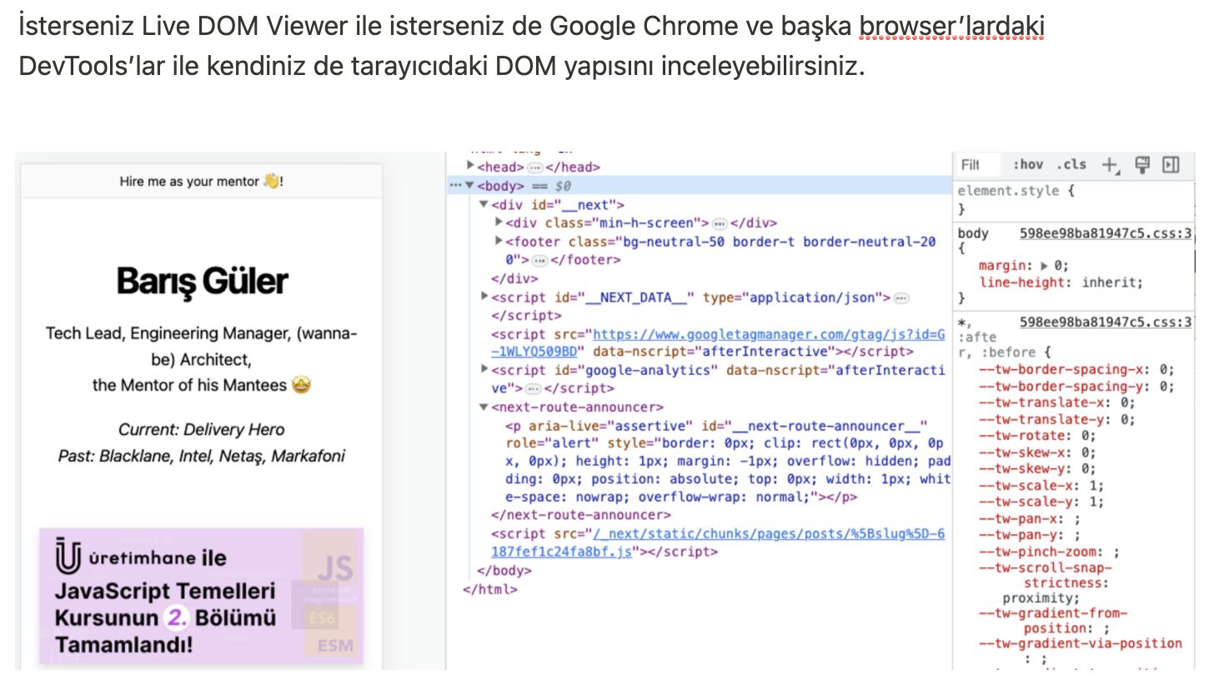Click the --tw-gradient-via-position property

click(1081, 650)
